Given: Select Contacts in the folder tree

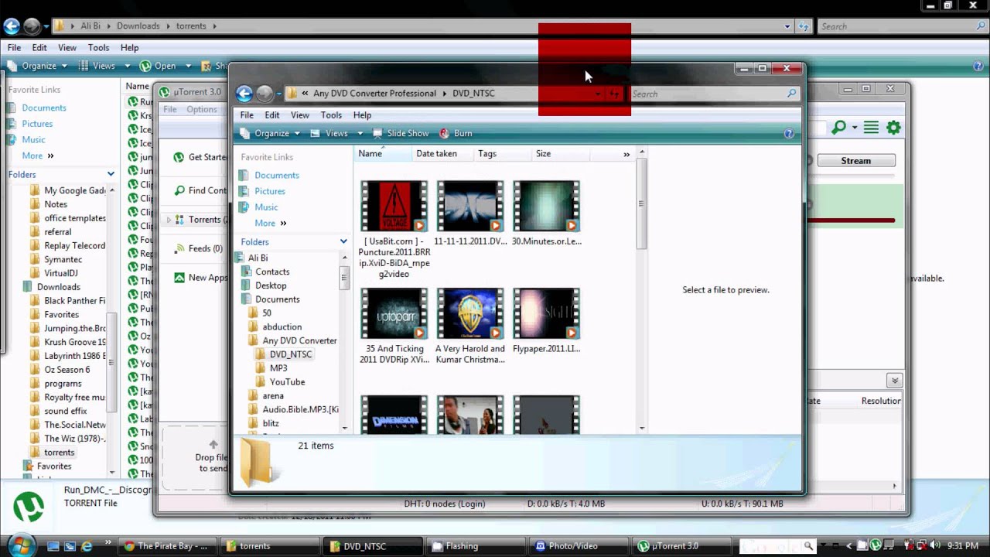Looking at the screenshot, I should pyautogui.click(x=272, y=272).
